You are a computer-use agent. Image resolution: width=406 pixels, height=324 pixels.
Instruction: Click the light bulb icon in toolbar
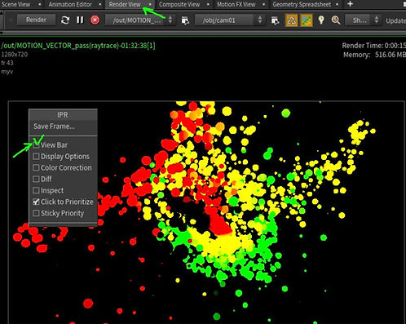point(321,20)
